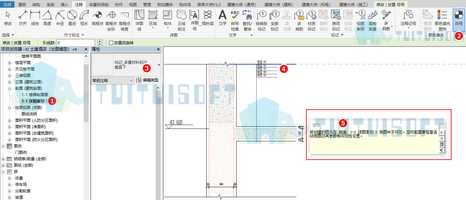Click the 按类别标记 tag by category tool
Viewport: 466px width, 200px height.
(x=262, y=20)
